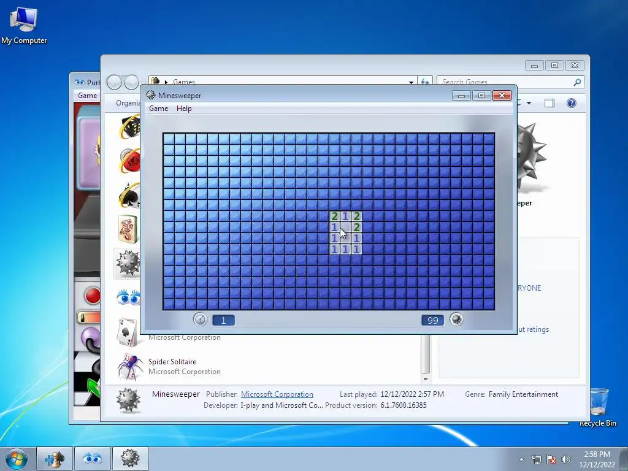Click the revealed green 2 at top-left of cleared area
Screen dimensions: 628x471
coord(334,216)
